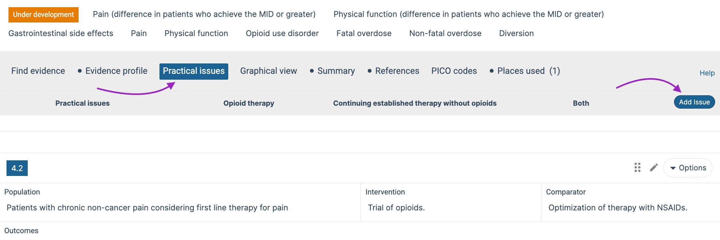Click the drag handle grip icon
720x240 pixels.
pyautogui.click(x=637, y=167)
